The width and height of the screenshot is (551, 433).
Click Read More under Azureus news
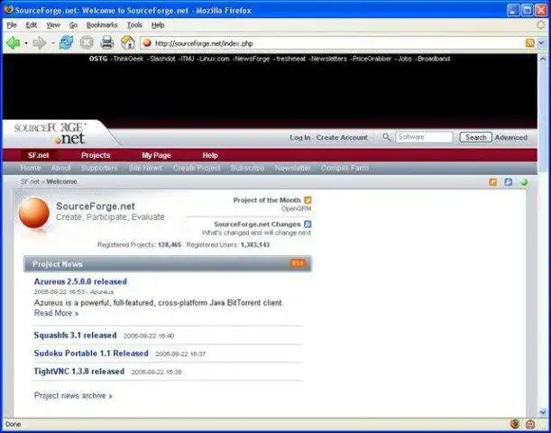(56, 313)
